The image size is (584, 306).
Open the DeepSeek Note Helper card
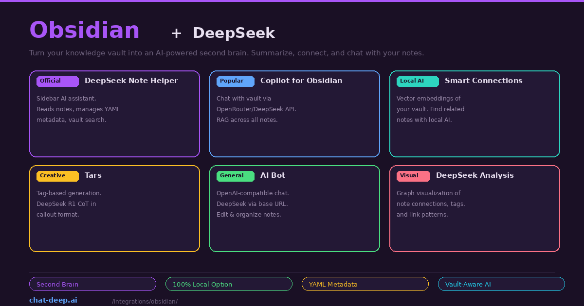coord(114,114)
